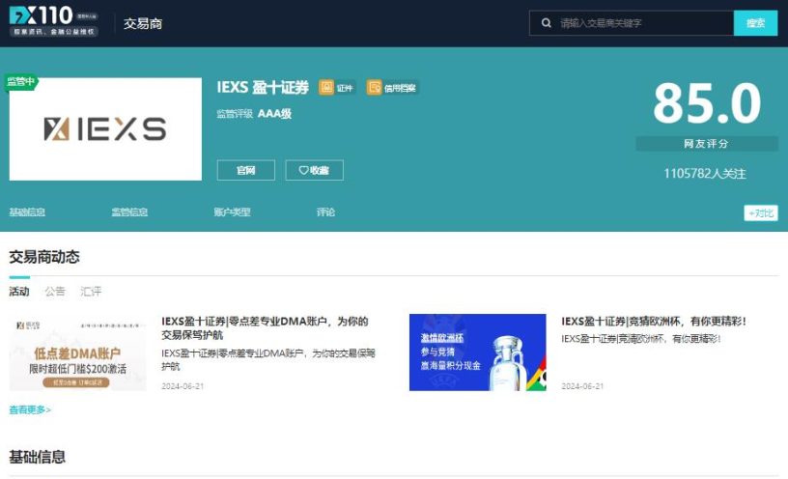
Task: Focus the broker keyword search field
Action: coord(633,23)
